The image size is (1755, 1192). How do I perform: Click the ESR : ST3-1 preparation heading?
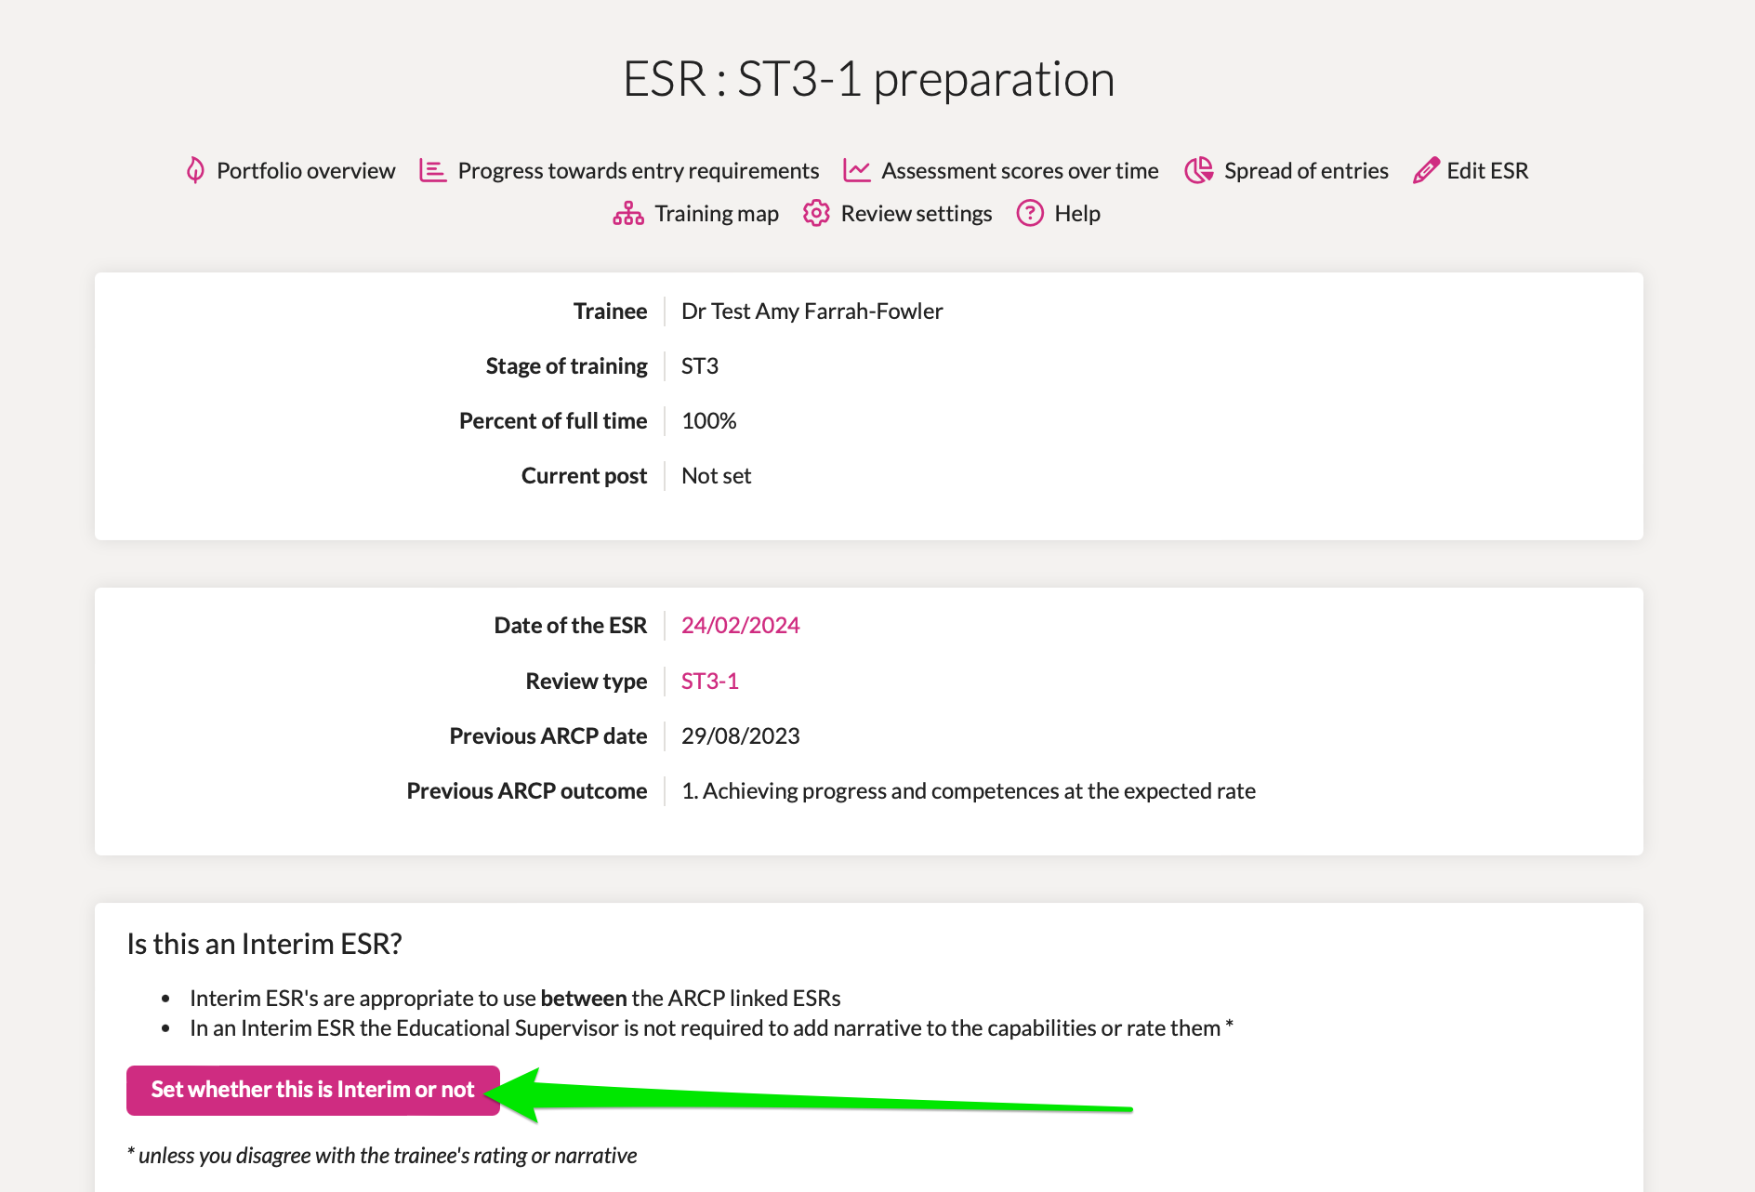point(868,79)
